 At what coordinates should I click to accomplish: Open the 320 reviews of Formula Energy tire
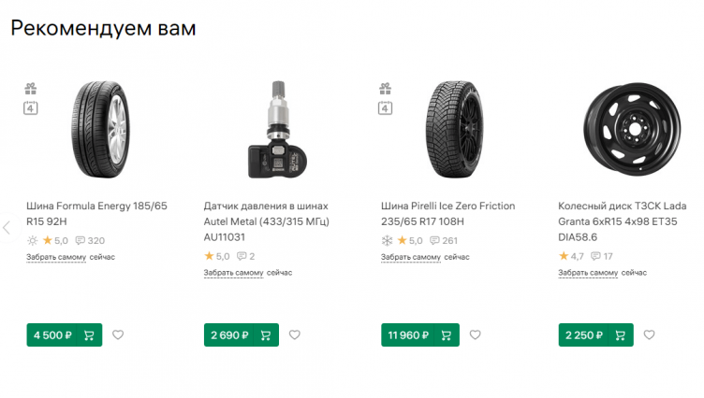90,241
